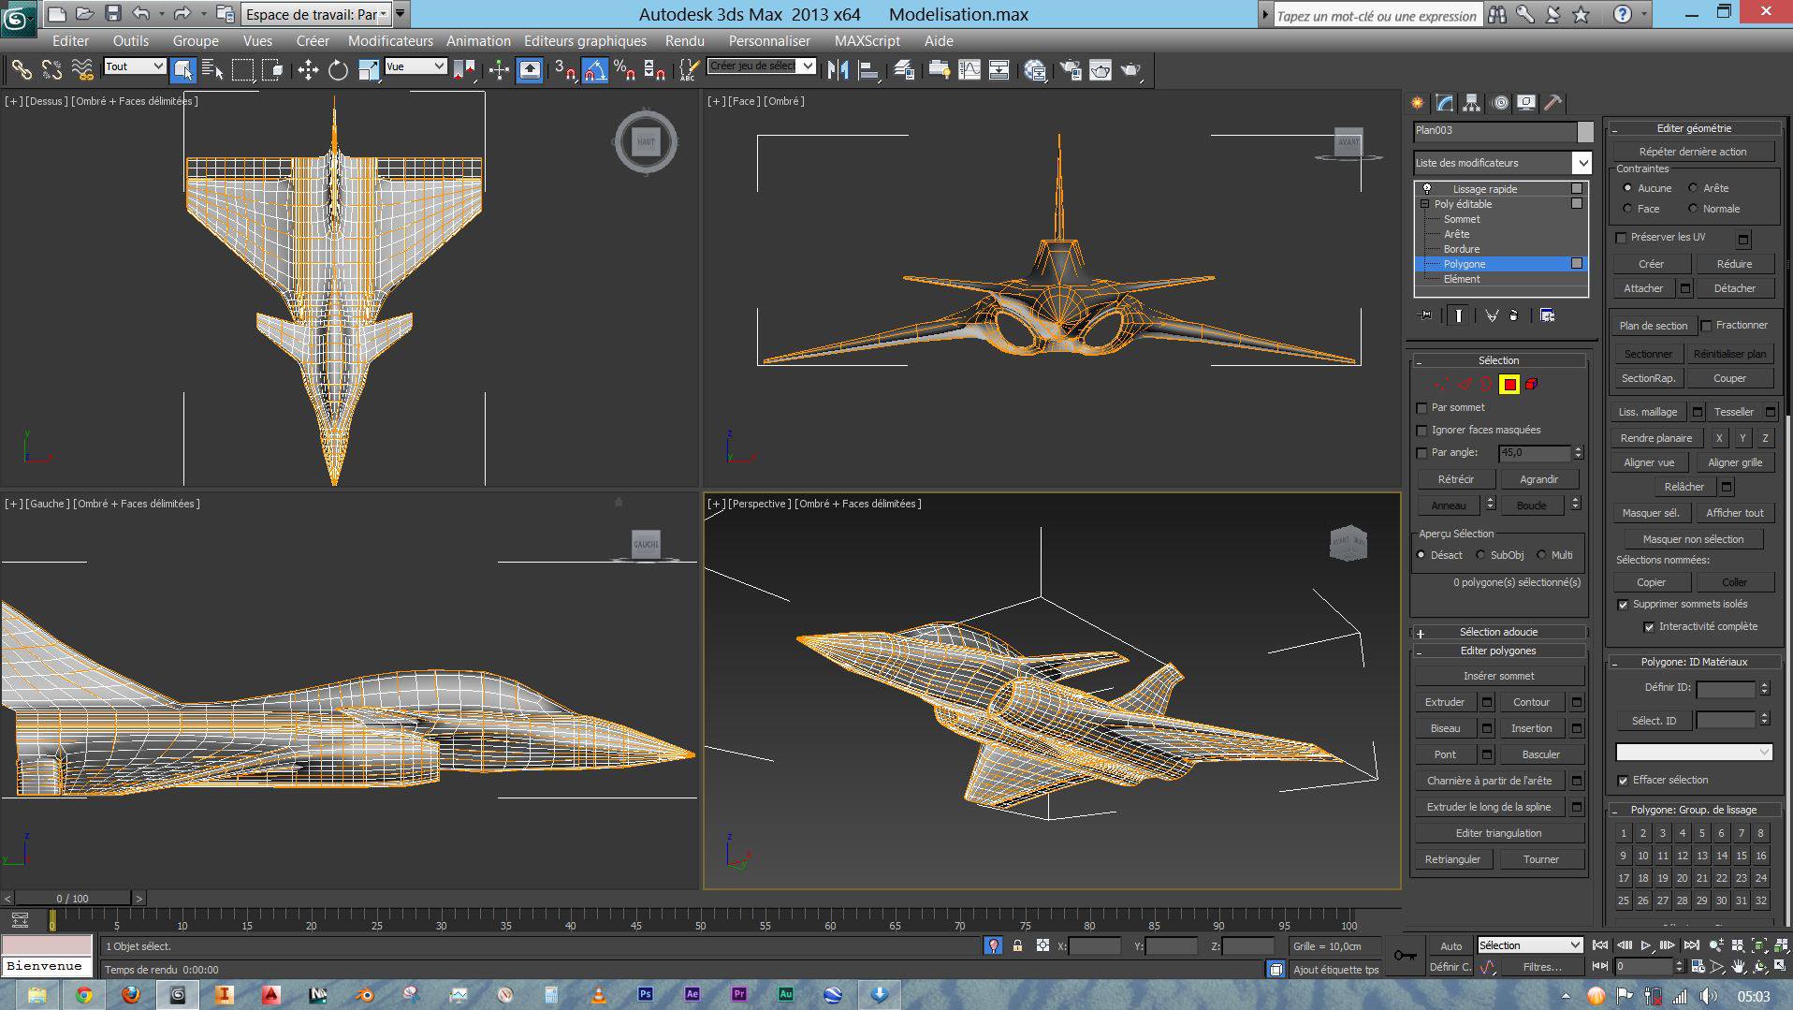1793x1010 pixels.
Task: Toggle the Angle Snap icon
Action: click(x=595, y=70)
